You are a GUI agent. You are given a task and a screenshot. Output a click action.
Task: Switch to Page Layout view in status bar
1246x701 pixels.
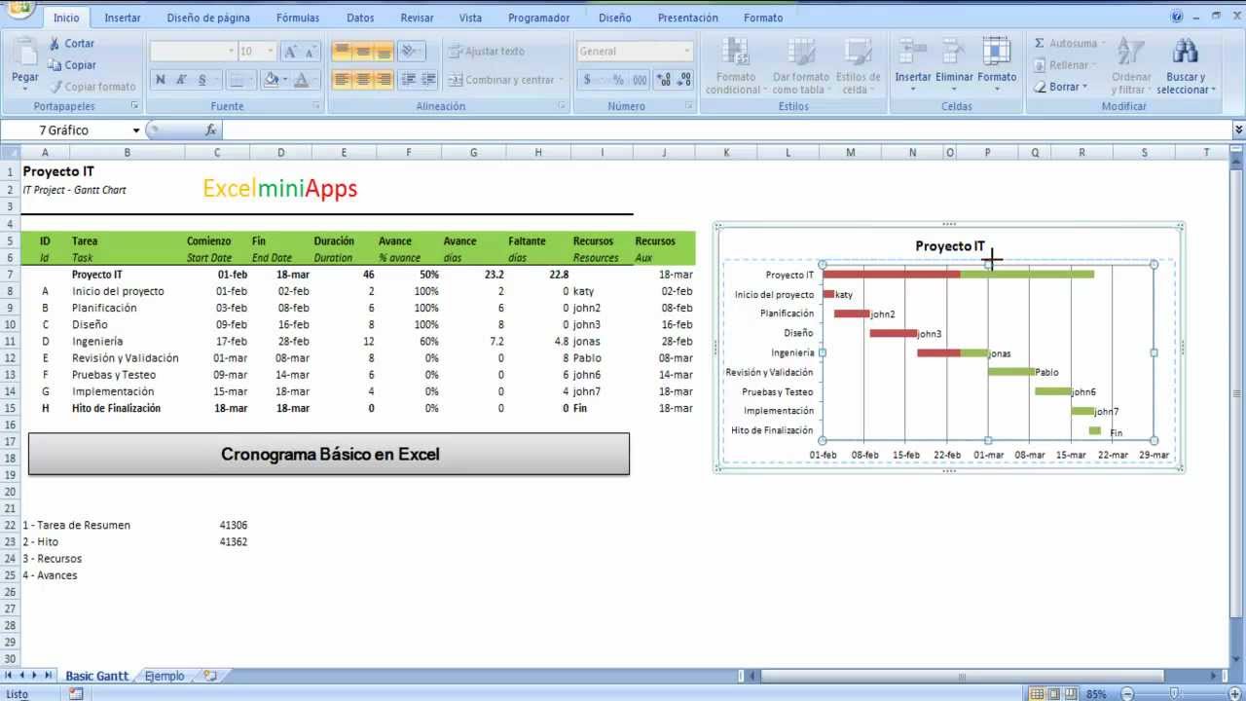point(1055,694)
